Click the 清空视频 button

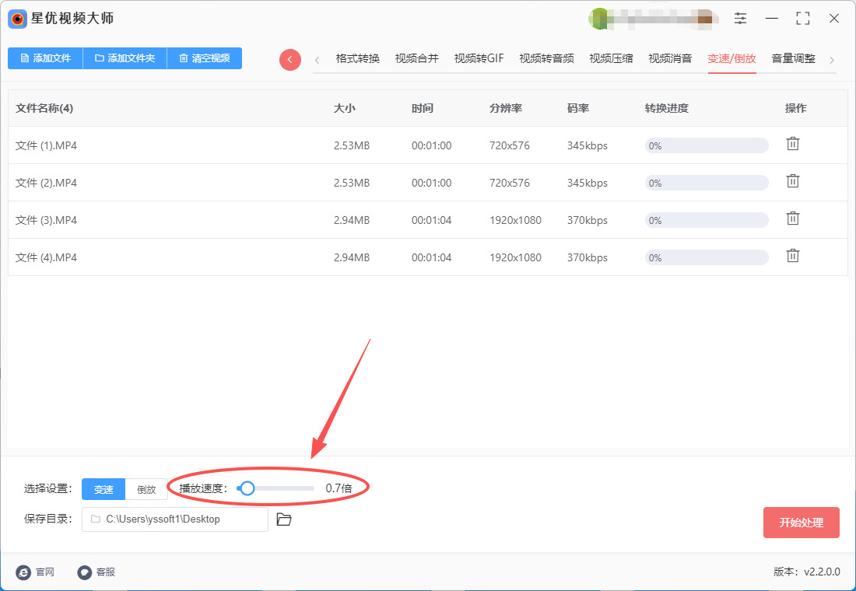point(204,58)
